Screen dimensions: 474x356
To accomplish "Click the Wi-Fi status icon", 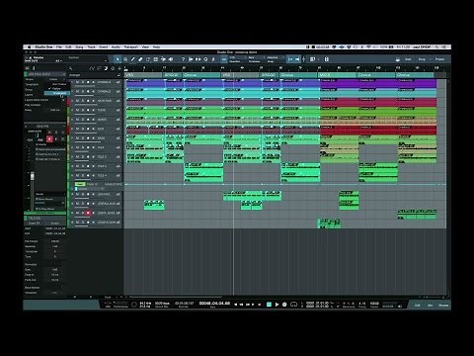I will coord(368,47).
